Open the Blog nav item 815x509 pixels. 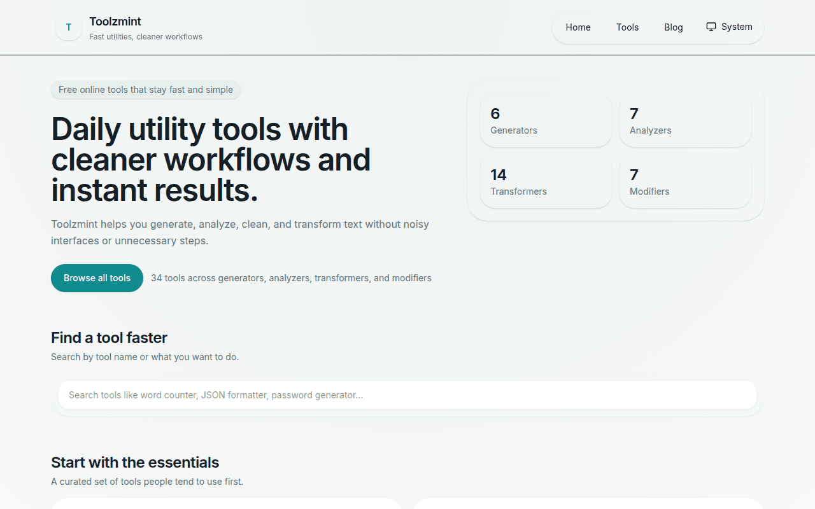673,27
